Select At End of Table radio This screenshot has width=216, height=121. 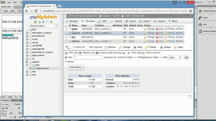click(x=115, y=57)
